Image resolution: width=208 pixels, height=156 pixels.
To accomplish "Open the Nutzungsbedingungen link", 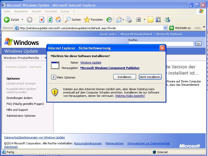I will click(88, 143).
